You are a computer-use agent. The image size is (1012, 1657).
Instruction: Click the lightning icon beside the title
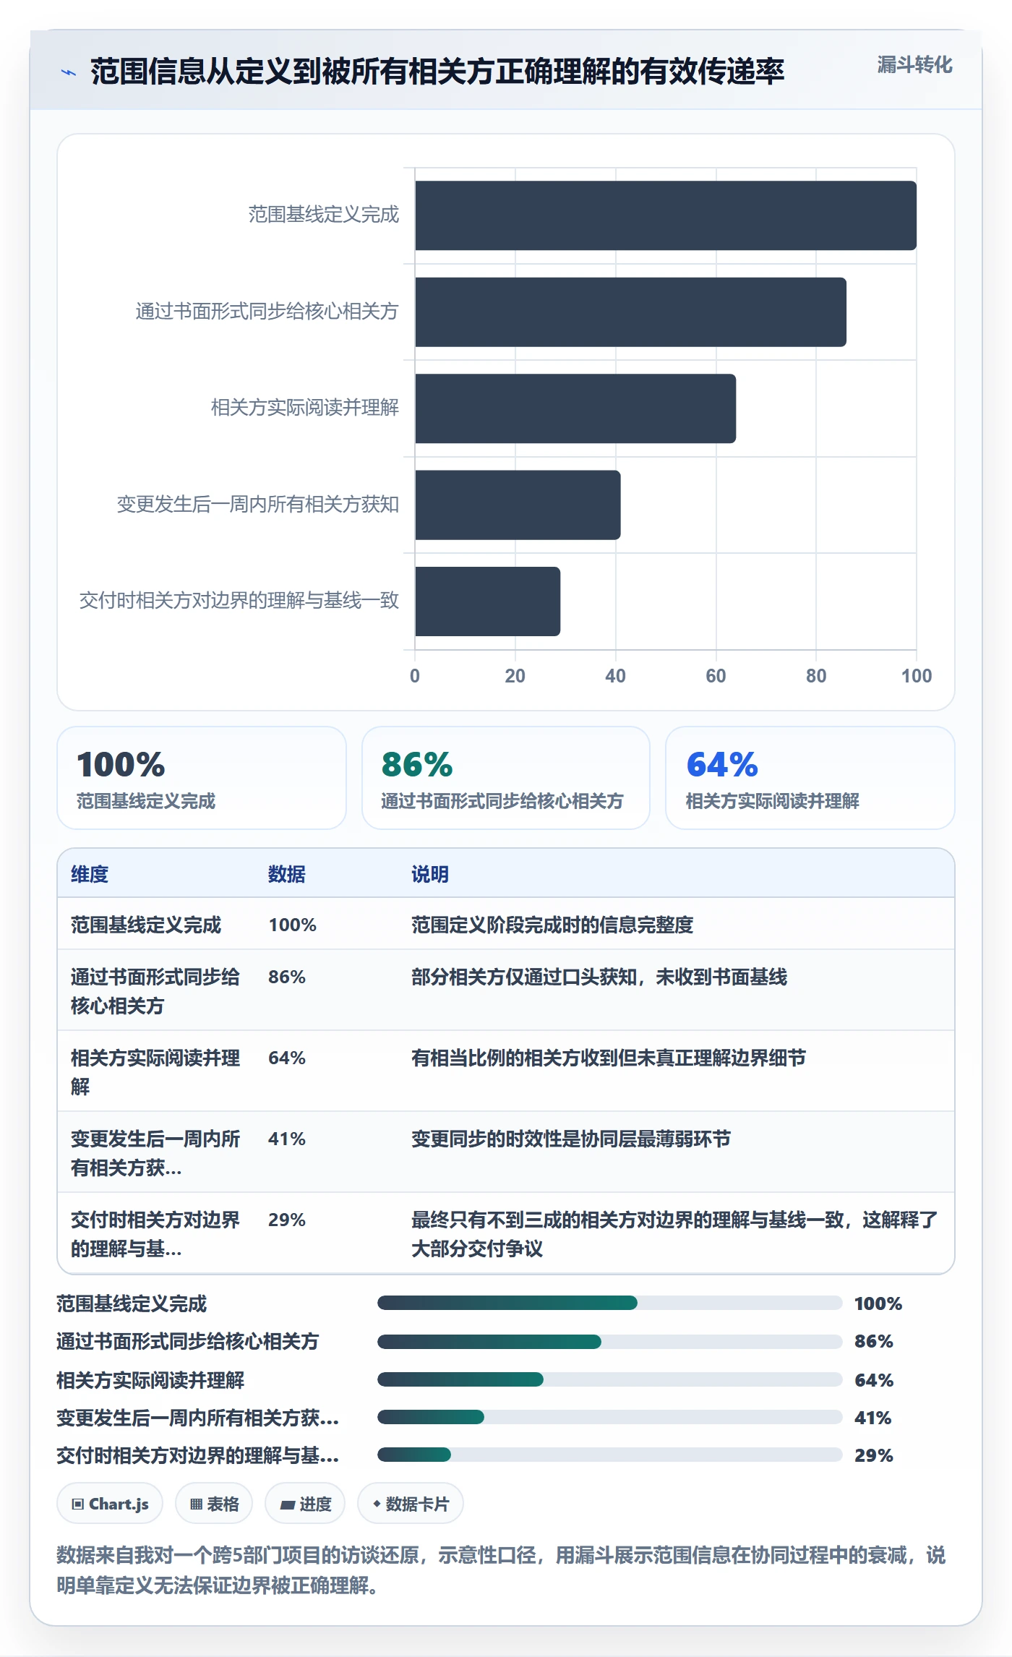69,72
